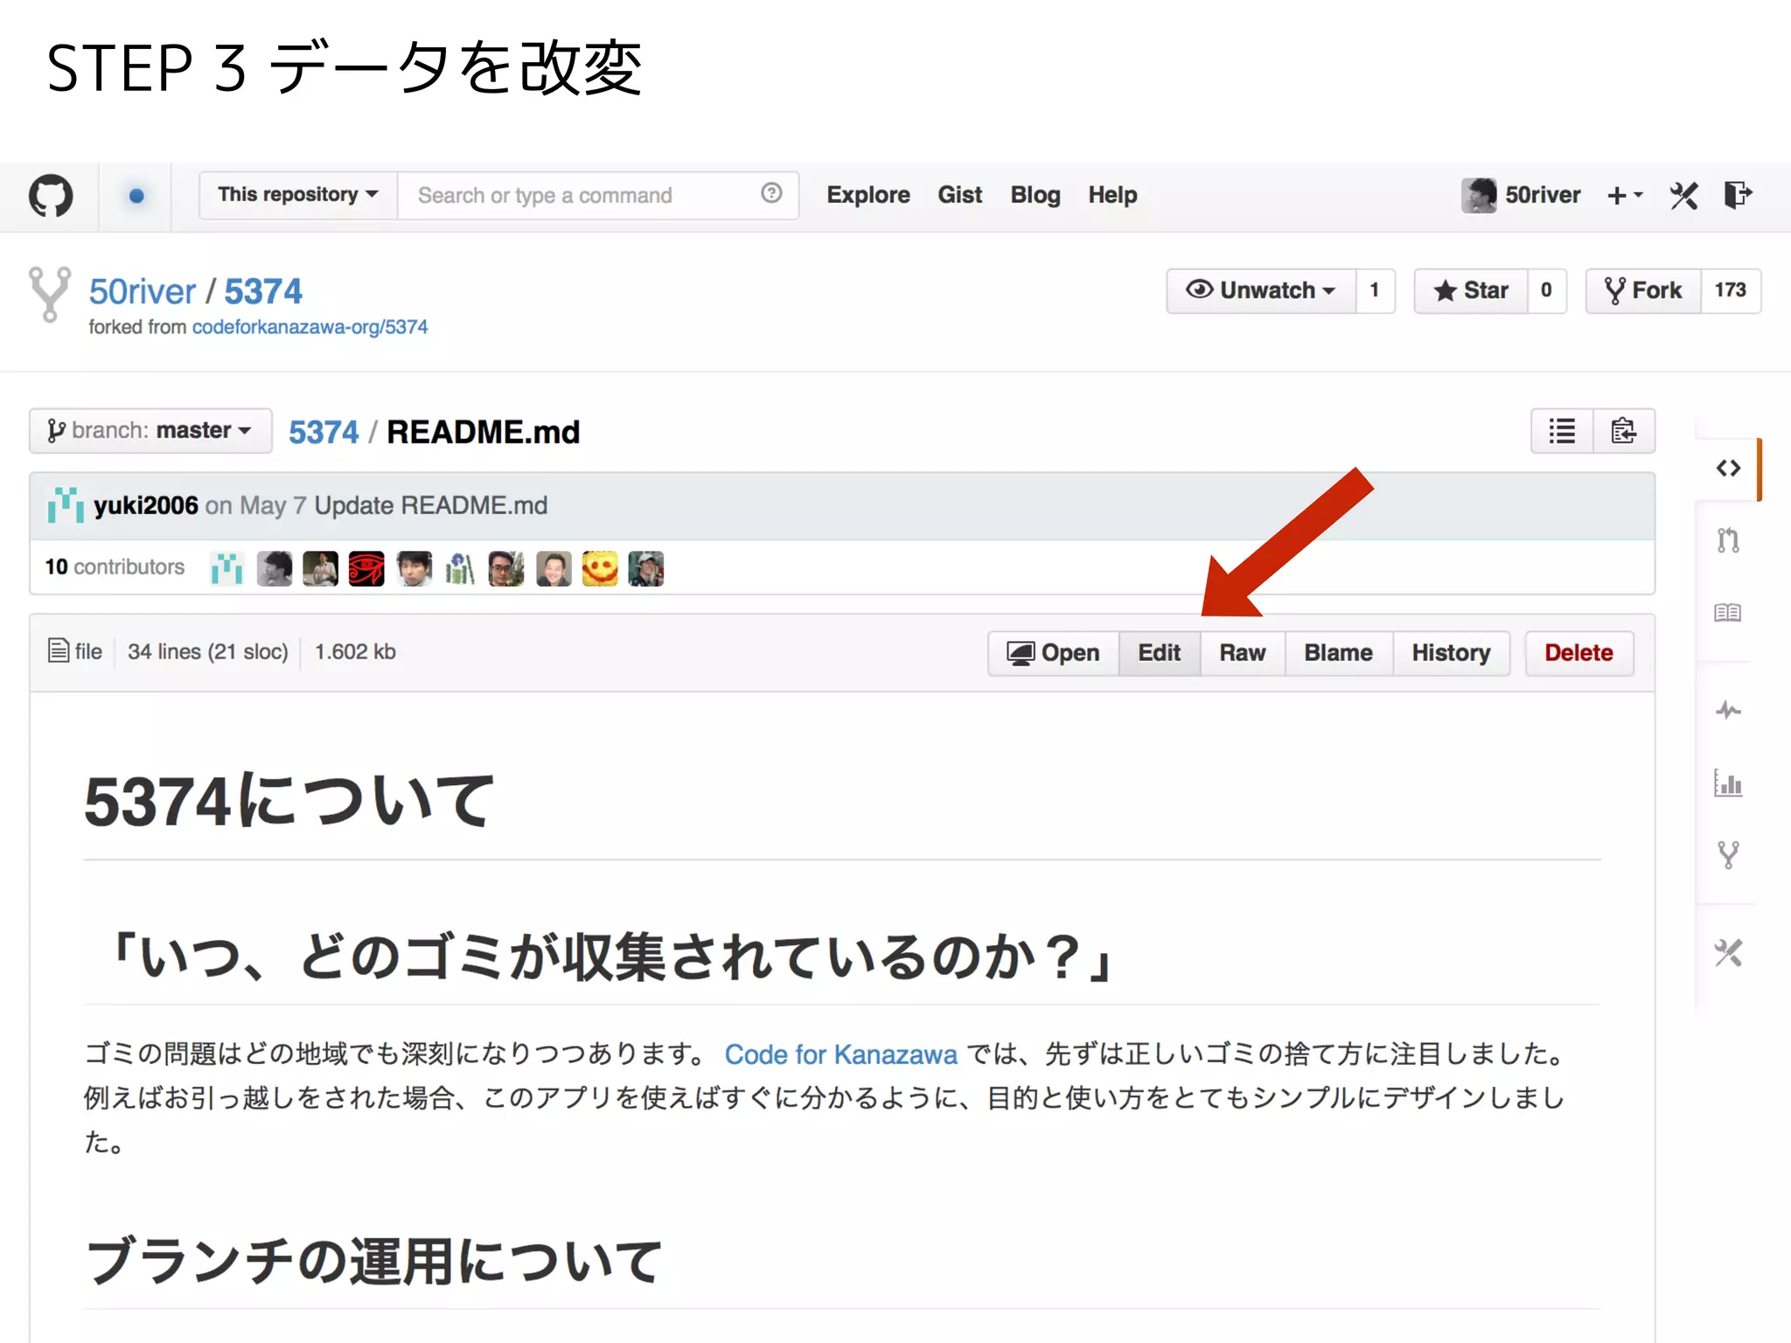This screenshot has height=1343, width=1791.
Task: Click the search help question-mark icon
Action: 770,193
